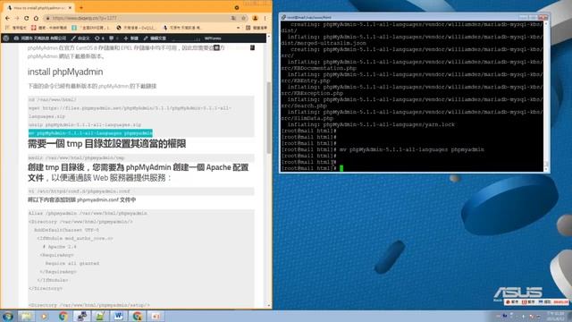
Task: Open the bookmark with the teal square icon
Action: 91,28
